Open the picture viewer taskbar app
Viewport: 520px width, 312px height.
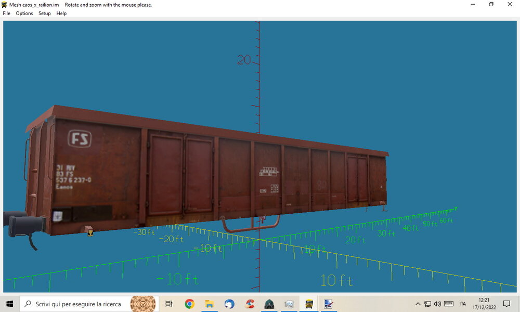pyautogui.click(x=289, y=304)
